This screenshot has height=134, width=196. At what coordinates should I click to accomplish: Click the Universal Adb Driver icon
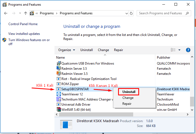click(59, 104)
